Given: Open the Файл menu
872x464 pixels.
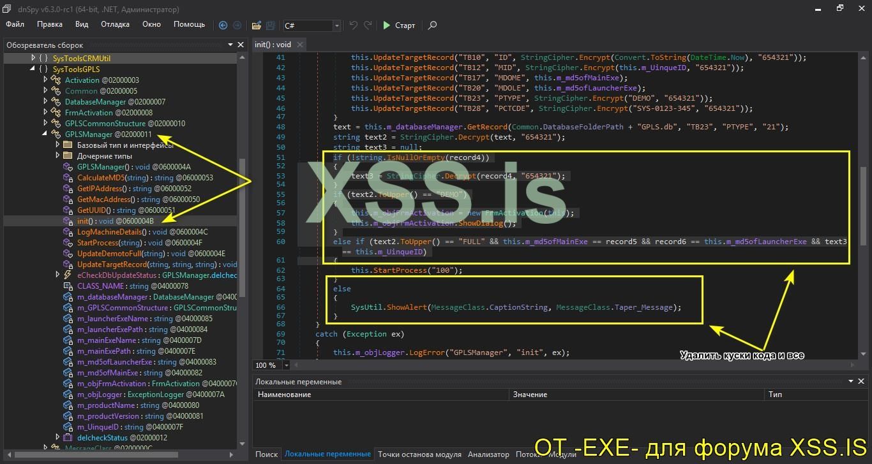Looking at the screenshot, I should tap(15, 24).
